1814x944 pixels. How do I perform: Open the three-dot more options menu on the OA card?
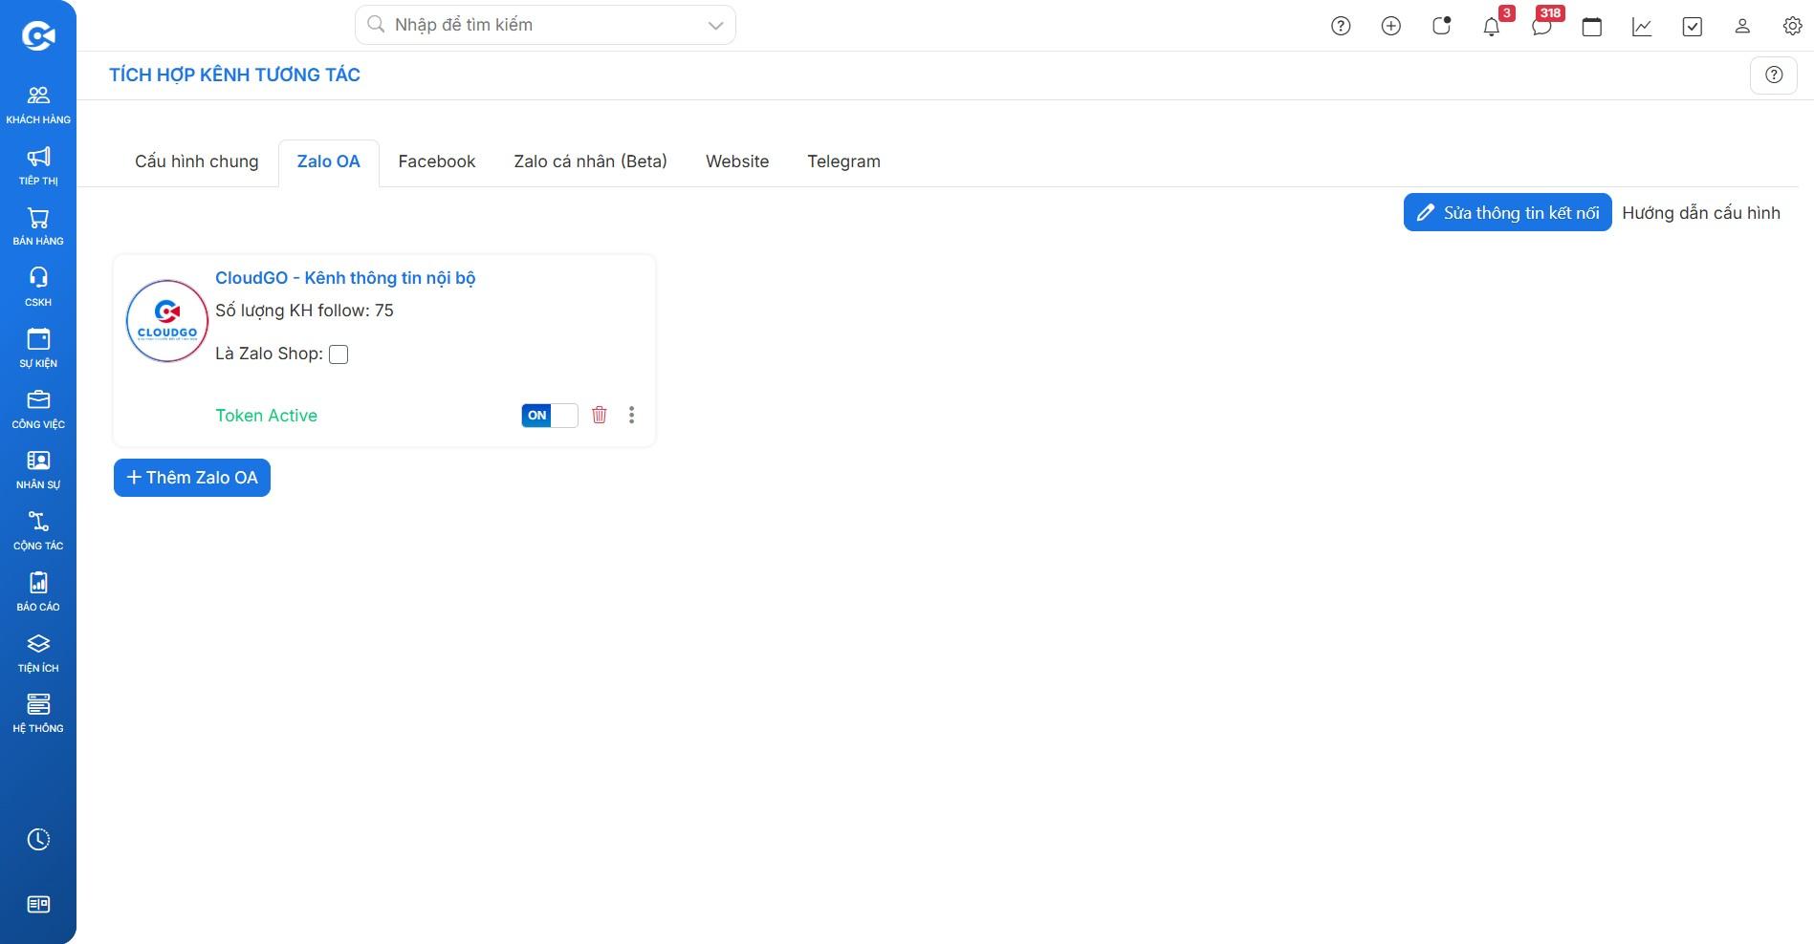pos(631,415)
